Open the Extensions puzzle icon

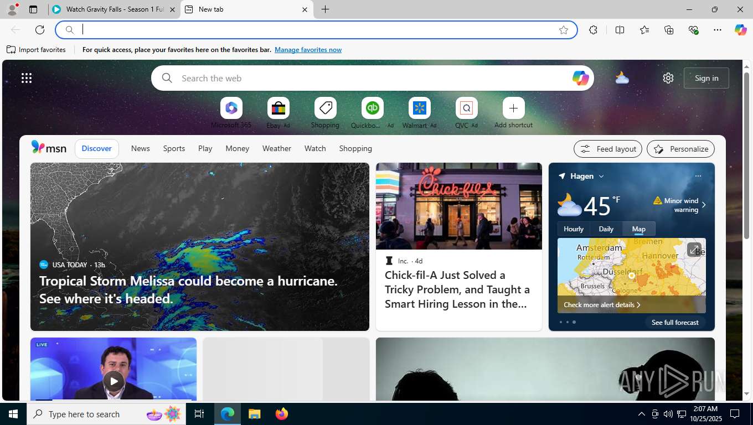click(594, 30)
